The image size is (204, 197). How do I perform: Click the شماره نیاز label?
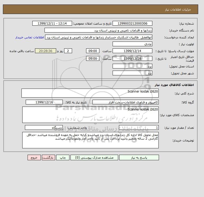[x=187, y=24]
